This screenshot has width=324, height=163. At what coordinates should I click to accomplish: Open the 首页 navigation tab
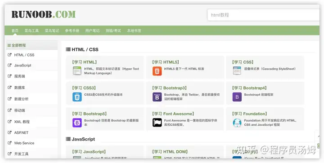pyautogui.click(x=15, y=31)
